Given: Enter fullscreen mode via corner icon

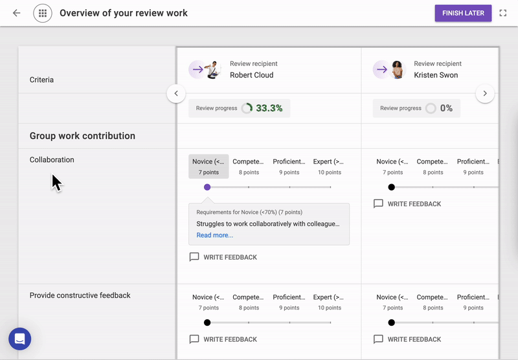Looking at the screenshot, I should coord(503,13).
